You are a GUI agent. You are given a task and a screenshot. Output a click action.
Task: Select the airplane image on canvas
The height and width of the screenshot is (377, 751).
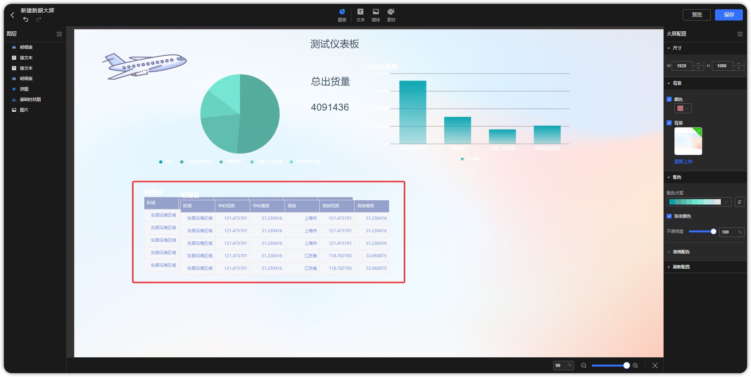point(145,66)
